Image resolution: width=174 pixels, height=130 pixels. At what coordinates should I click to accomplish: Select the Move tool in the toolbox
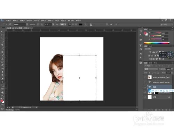point(2,32)
